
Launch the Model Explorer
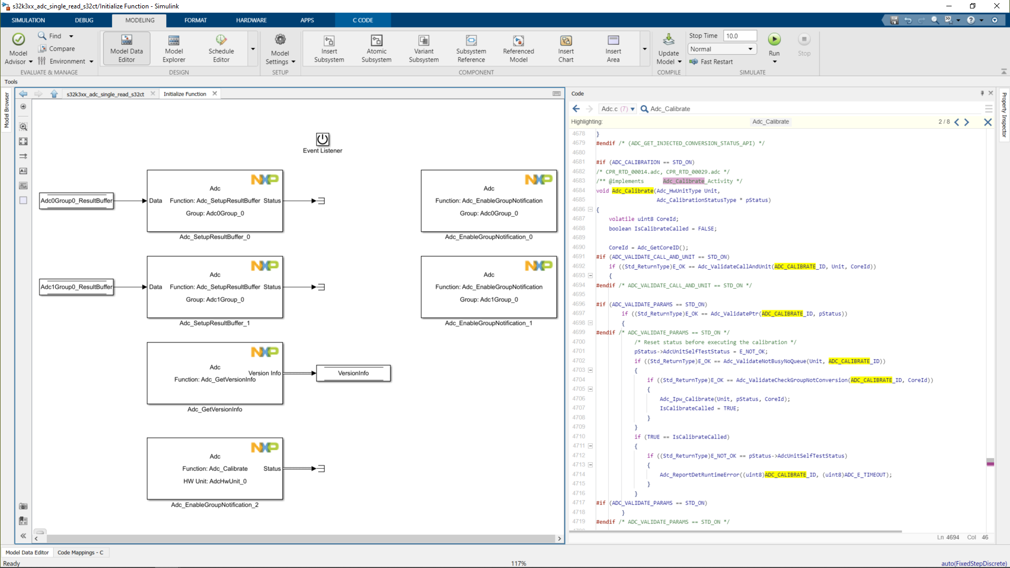tap(174, 48)
